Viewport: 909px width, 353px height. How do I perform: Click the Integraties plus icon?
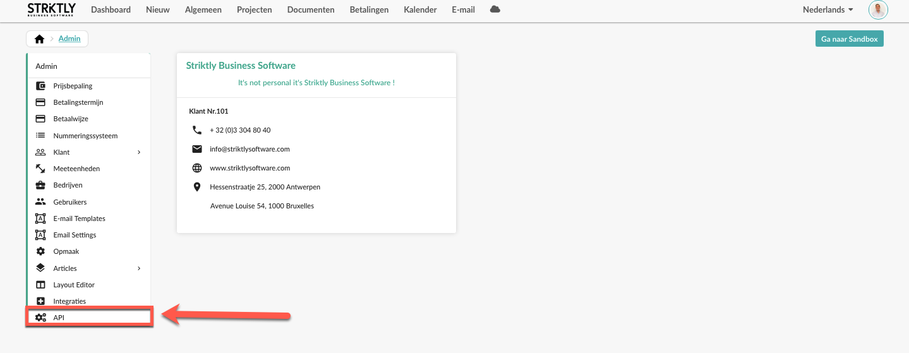coord(40,301)
